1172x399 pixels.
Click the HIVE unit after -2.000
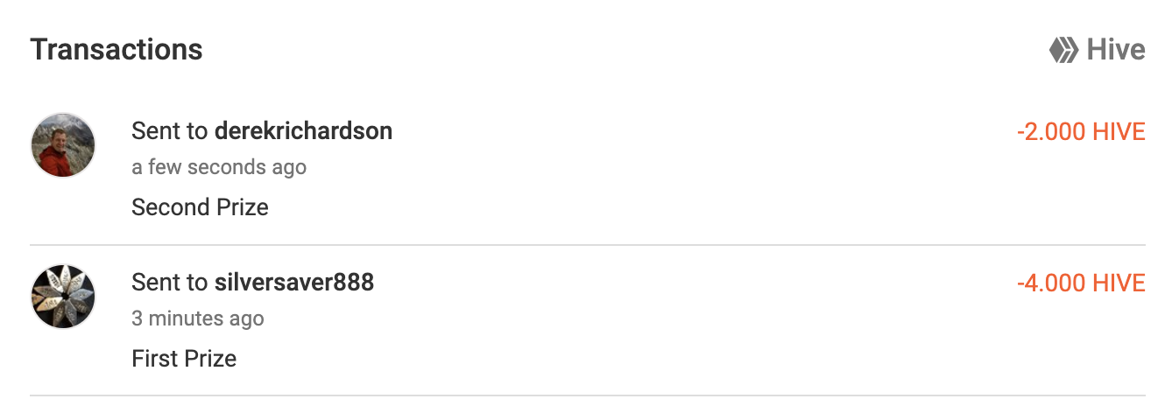click(1119, 132)
